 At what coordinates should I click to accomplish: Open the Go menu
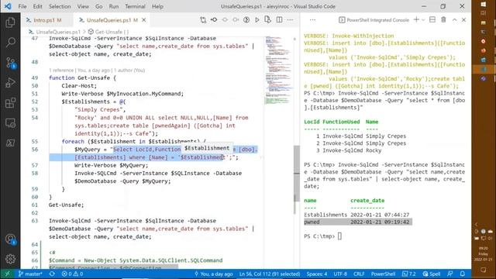click(99, 6)
